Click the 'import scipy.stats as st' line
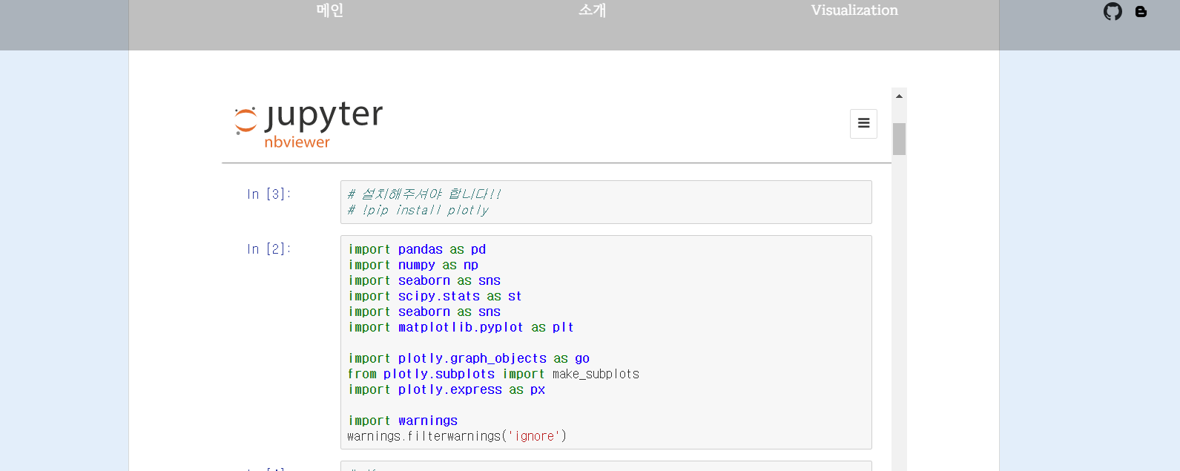 click(435, 296)
